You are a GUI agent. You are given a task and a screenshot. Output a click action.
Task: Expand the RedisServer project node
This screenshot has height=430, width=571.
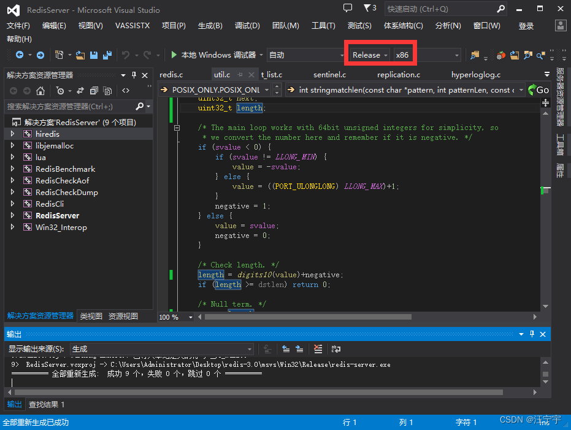tap(13, 215)
